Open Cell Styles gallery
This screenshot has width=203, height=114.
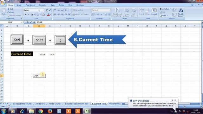[134, 12]
